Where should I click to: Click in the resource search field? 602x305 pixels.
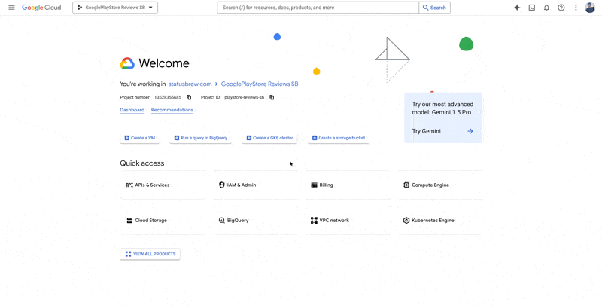pyautogui.click(x=318, y=8)
